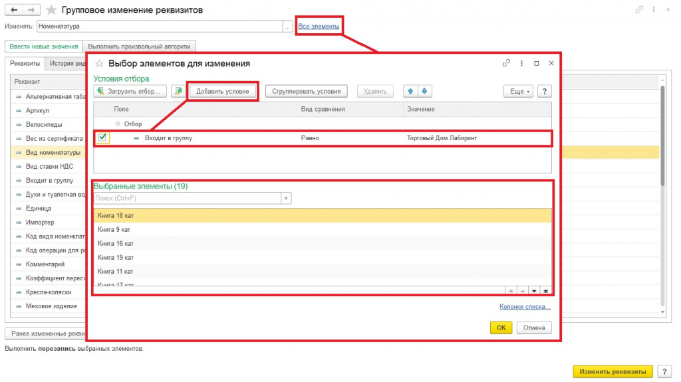This screenshot has height=382, width=681.
Task: Open help in selection dialog toolbar
Action: pos(544,91)
